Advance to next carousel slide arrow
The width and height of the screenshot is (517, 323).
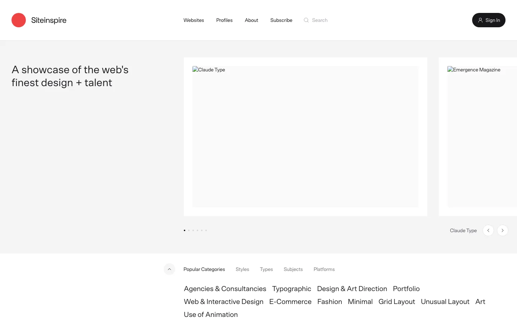tap(503, 230)
